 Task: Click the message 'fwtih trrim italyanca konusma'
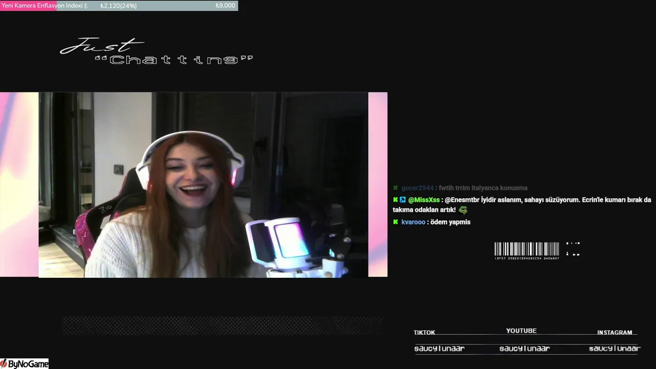pyautogui.click(x=483, y=188)
